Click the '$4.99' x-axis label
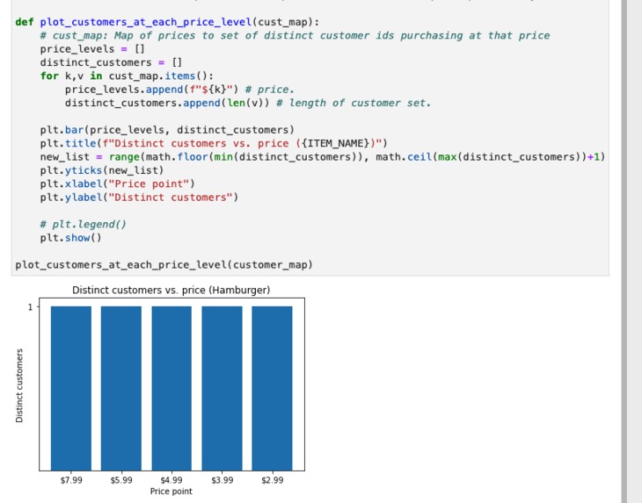Image resolution: width=642 pixels, height=503 pixels. [171, 480]
